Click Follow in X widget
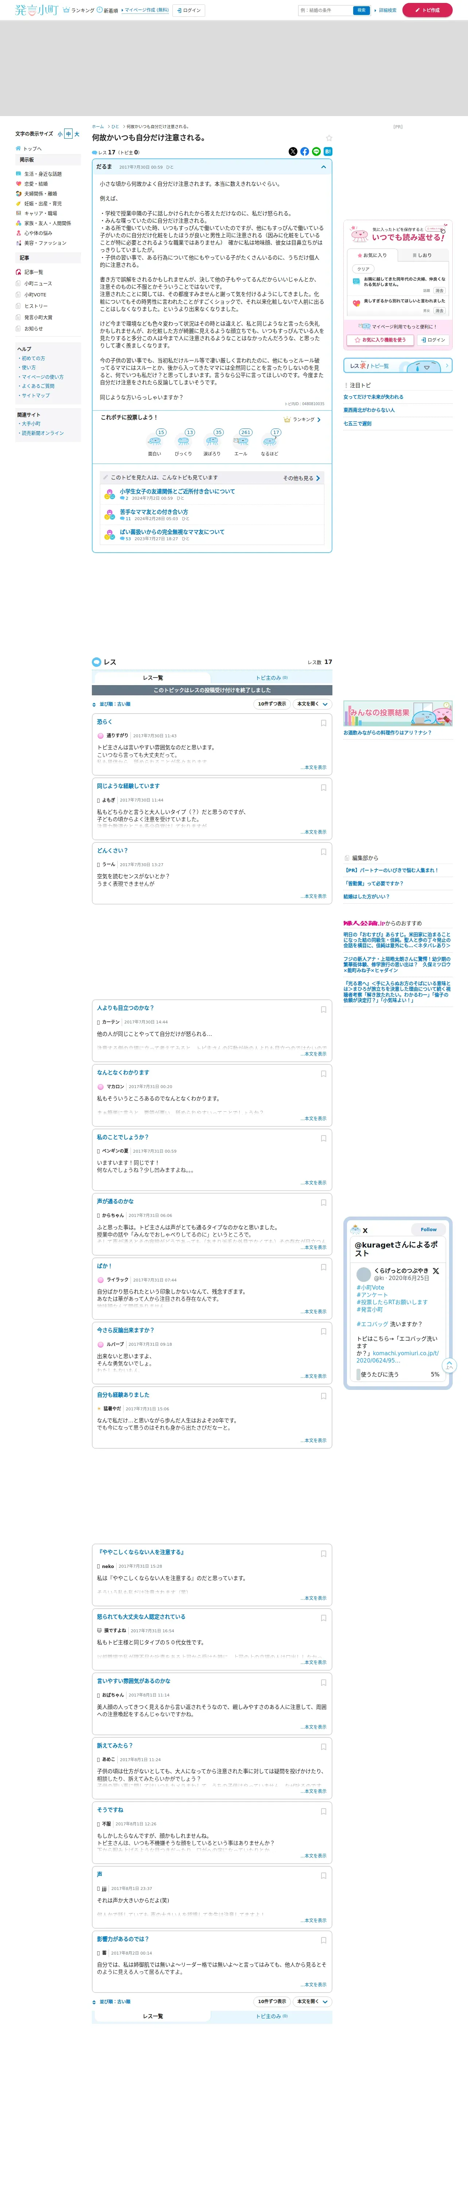The image size is (468, 2190). [x=429, y=1229]
